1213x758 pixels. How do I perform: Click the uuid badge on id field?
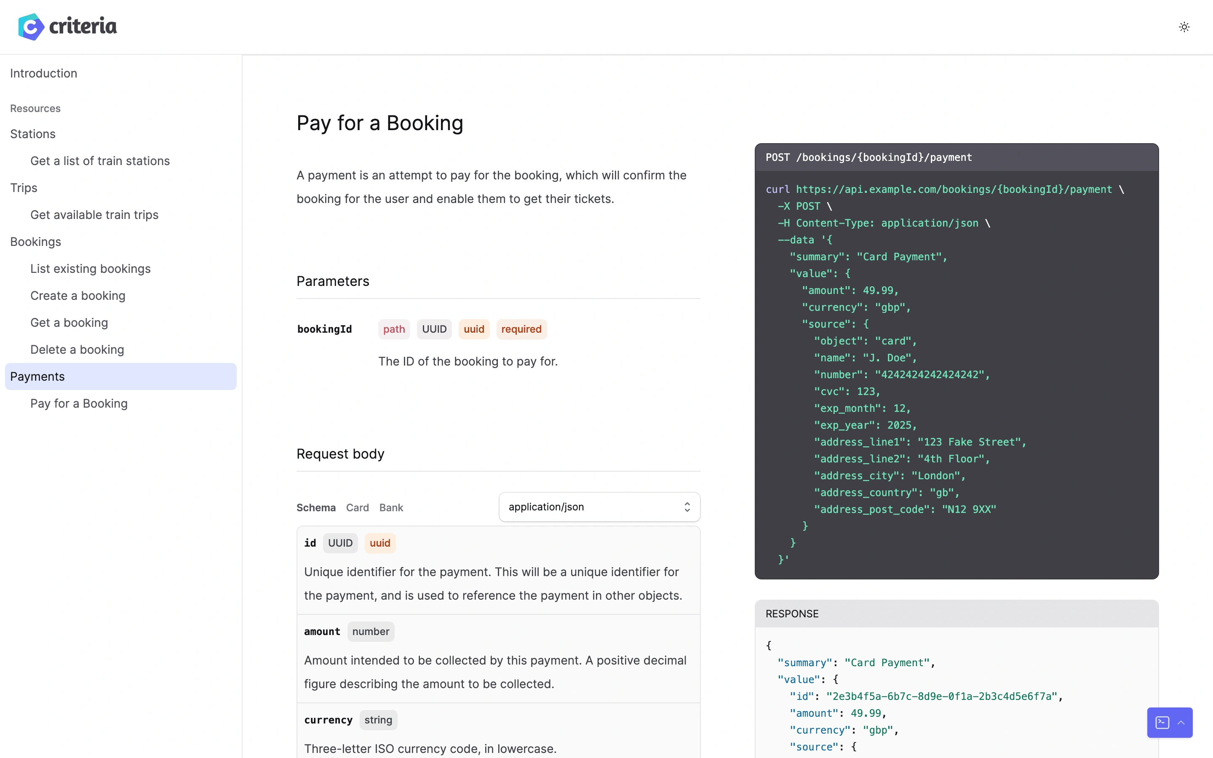pos(379,543)
